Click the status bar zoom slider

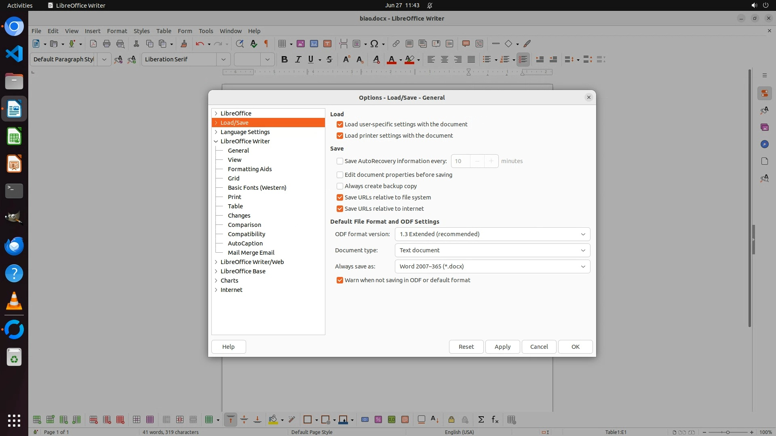(728, 432)
